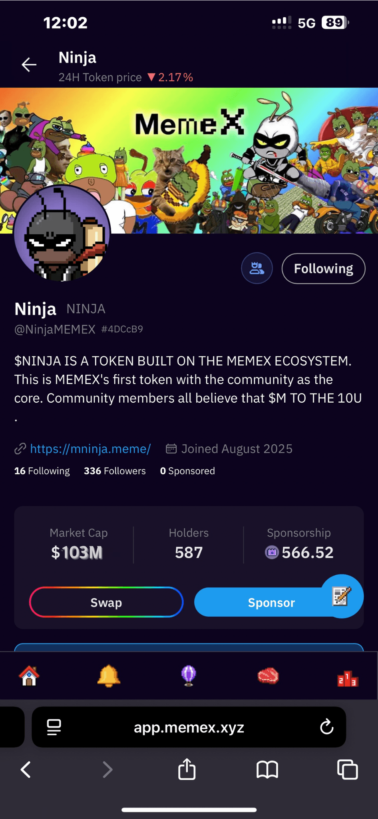Open the mninja.meme website link

[90, 449]
